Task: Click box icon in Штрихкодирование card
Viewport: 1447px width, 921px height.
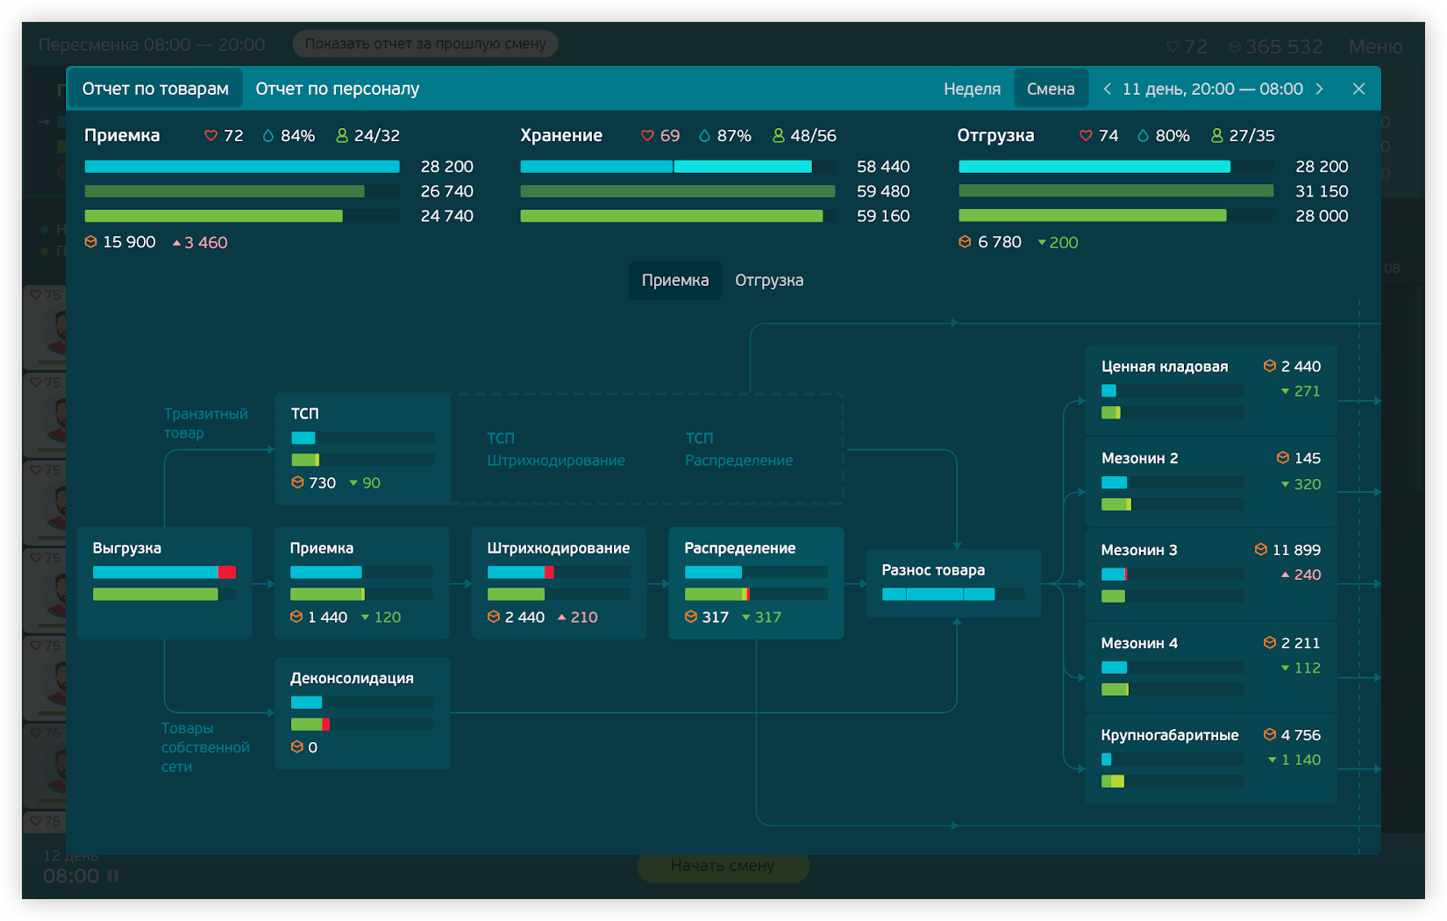Action: (x=494, y=617)
